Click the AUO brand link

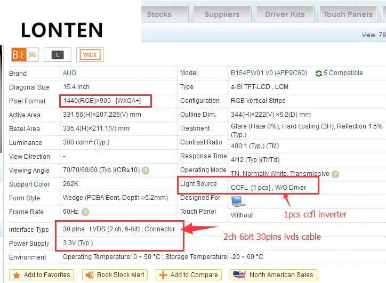point(70,74)
